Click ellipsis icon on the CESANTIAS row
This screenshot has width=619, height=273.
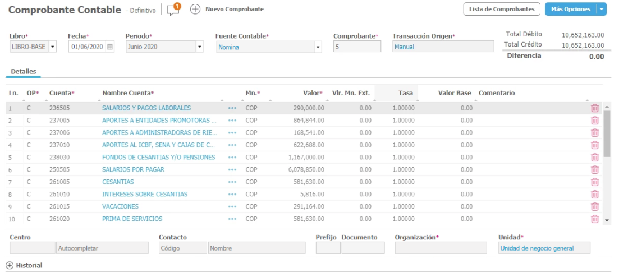coord(232,182)
